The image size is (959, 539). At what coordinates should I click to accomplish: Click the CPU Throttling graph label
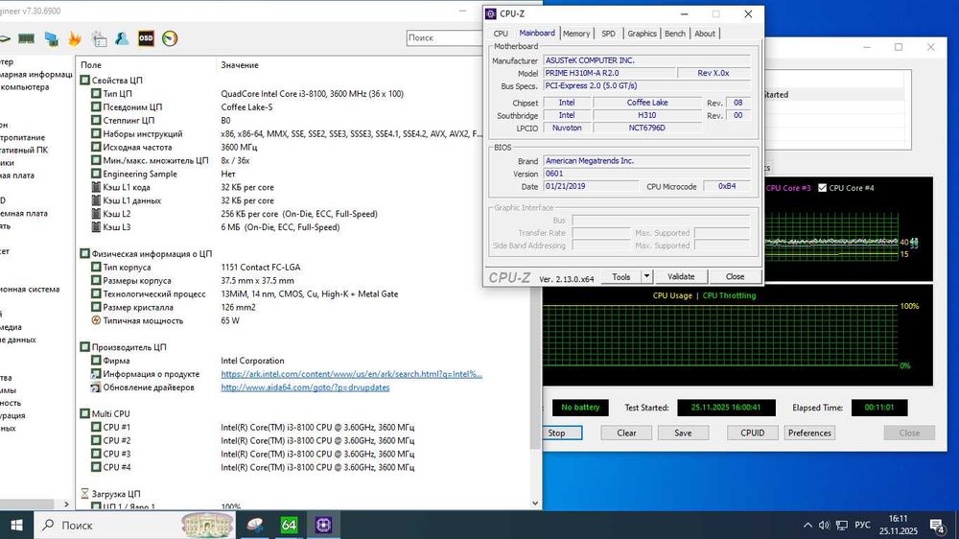(729, 295)
